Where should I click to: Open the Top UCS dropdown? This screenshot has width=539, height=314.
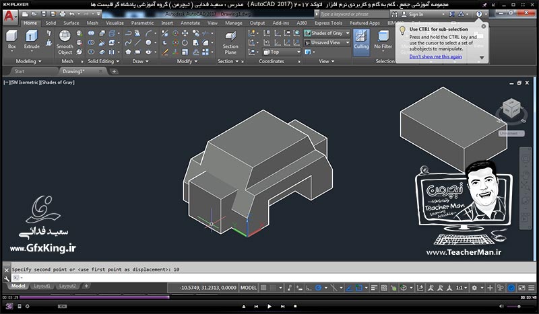282,52
